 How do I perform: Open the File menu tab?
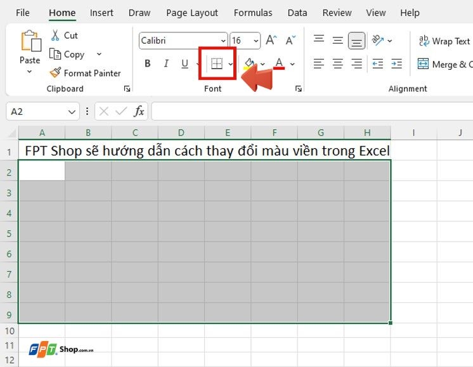click(x=23, y=13)
